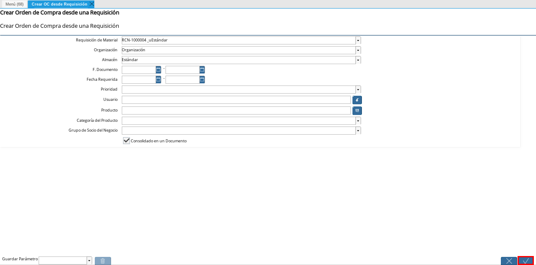Screen dimensions: 536x265
Task: Click the Categoría del Producto combo field
Action: [238, 121]
